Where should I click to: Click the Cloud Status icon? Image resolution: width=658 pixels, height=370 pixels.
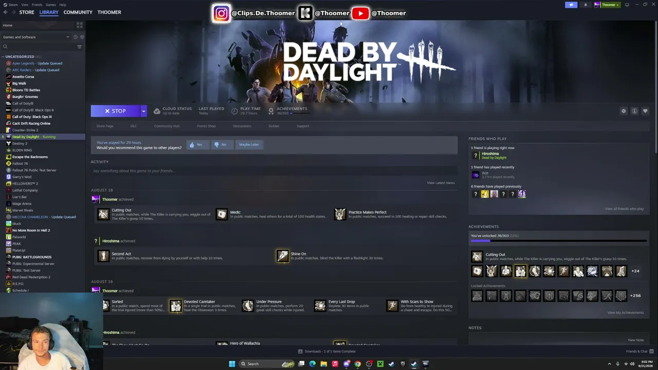tap(157, 111)
